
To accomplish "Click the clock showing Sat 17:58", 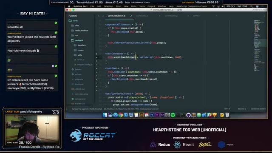I will point(242,6).
